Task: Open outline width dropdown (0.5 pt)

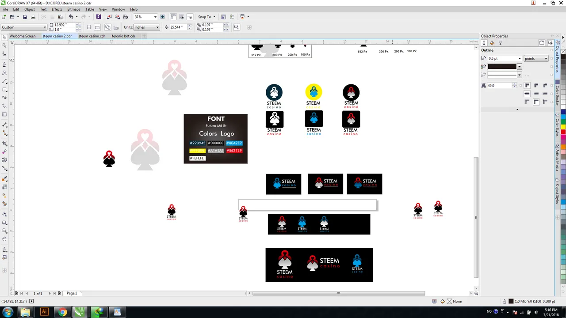Action: (520, 58)
